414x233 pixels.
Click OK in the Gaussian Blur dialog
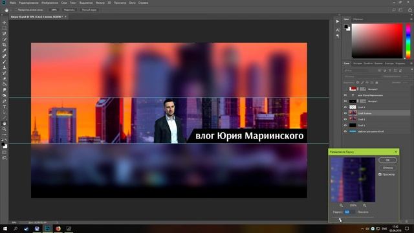pos(387,160)
